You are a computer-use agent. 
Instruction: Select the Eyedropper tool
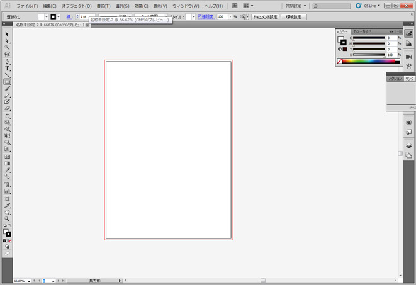(8, 170)
